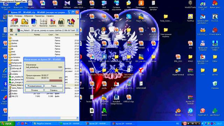Click the Фоновый режим button
Screen dimensions: 224x126
click(34, 86)
